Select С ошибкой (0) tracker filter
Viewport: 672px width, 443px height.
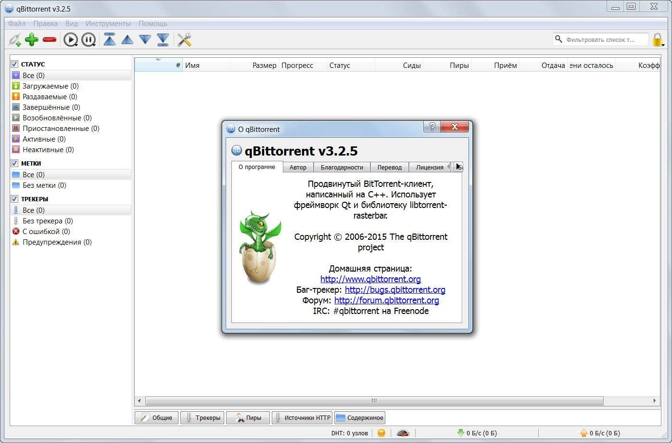71,232
